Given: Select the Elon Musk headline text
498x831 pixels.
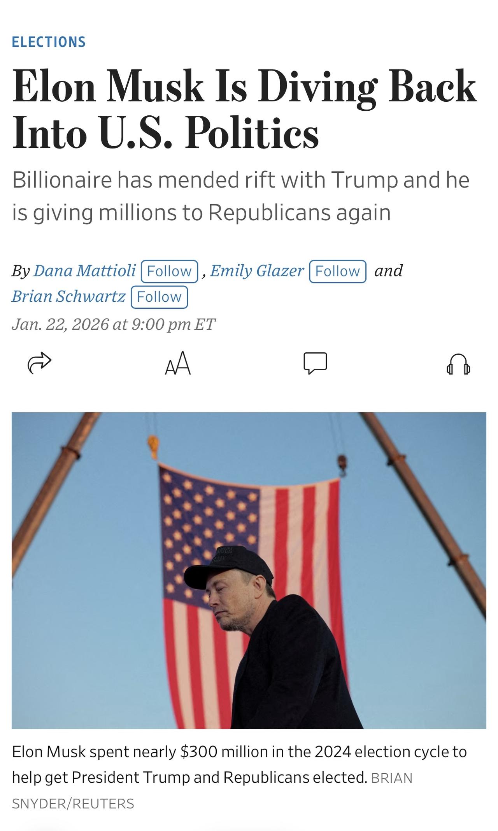Looking at the screenshot, I should (244, 109).
